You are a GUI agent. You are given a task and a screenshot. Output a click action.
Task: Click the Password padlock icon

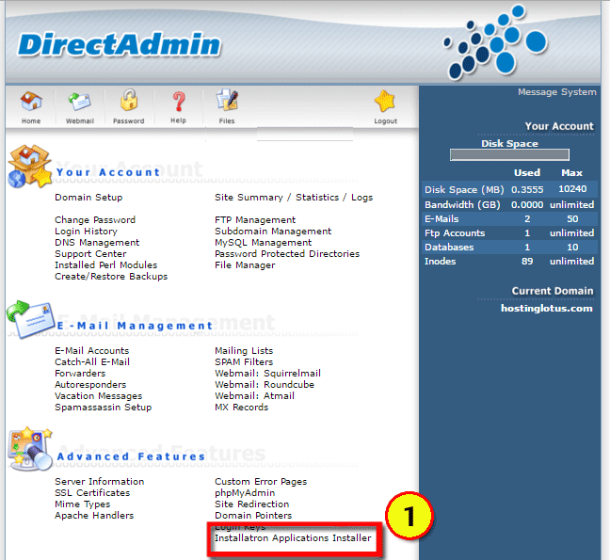[x=129, y=100]
